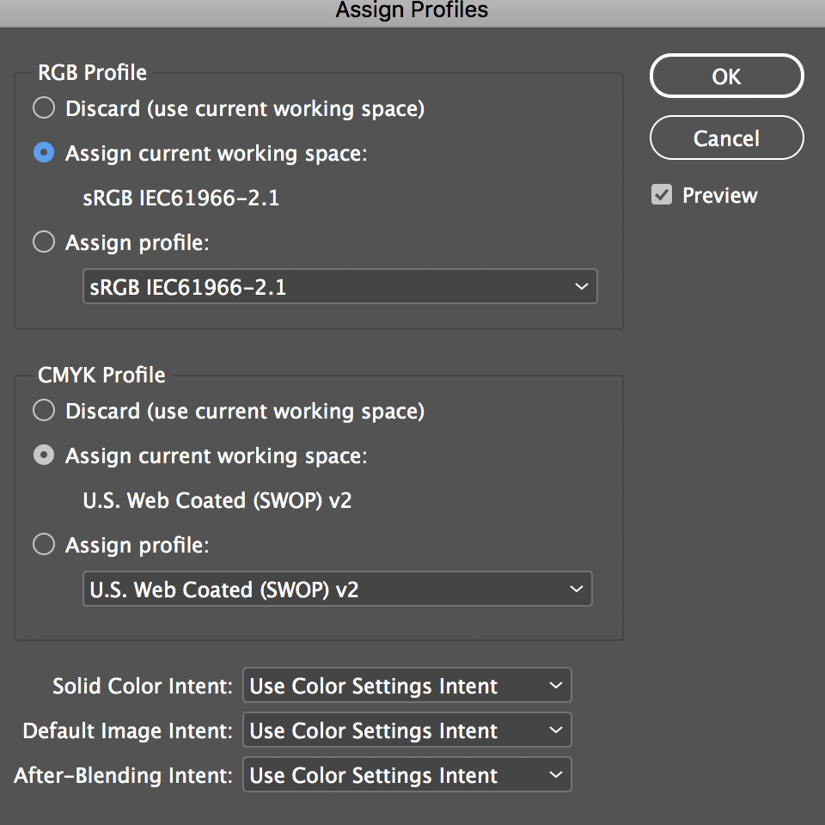
Task: Select RGB Discard (use current working space)
Action: pos(43,108)
